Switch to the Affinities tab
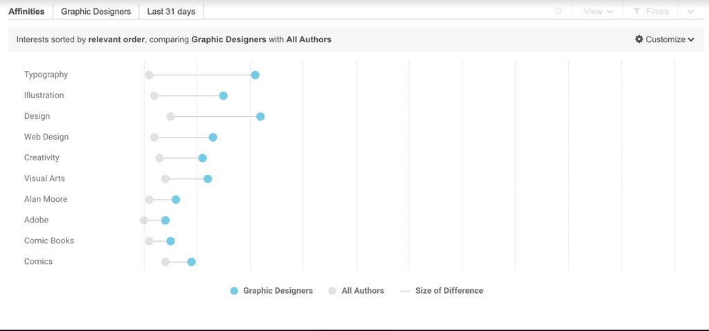 point(26,12)
